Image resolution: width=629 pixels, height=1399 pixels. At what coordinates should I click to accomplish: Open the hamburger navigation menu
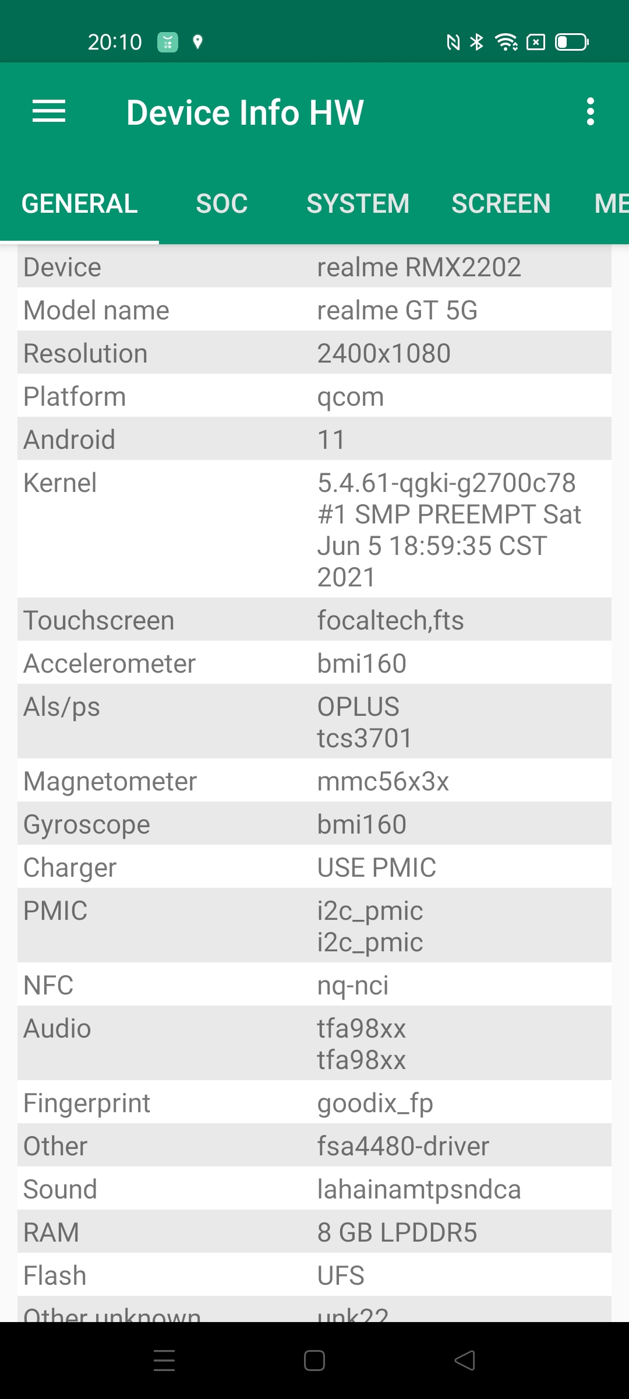pyautogui.click(x=49, y=111)
